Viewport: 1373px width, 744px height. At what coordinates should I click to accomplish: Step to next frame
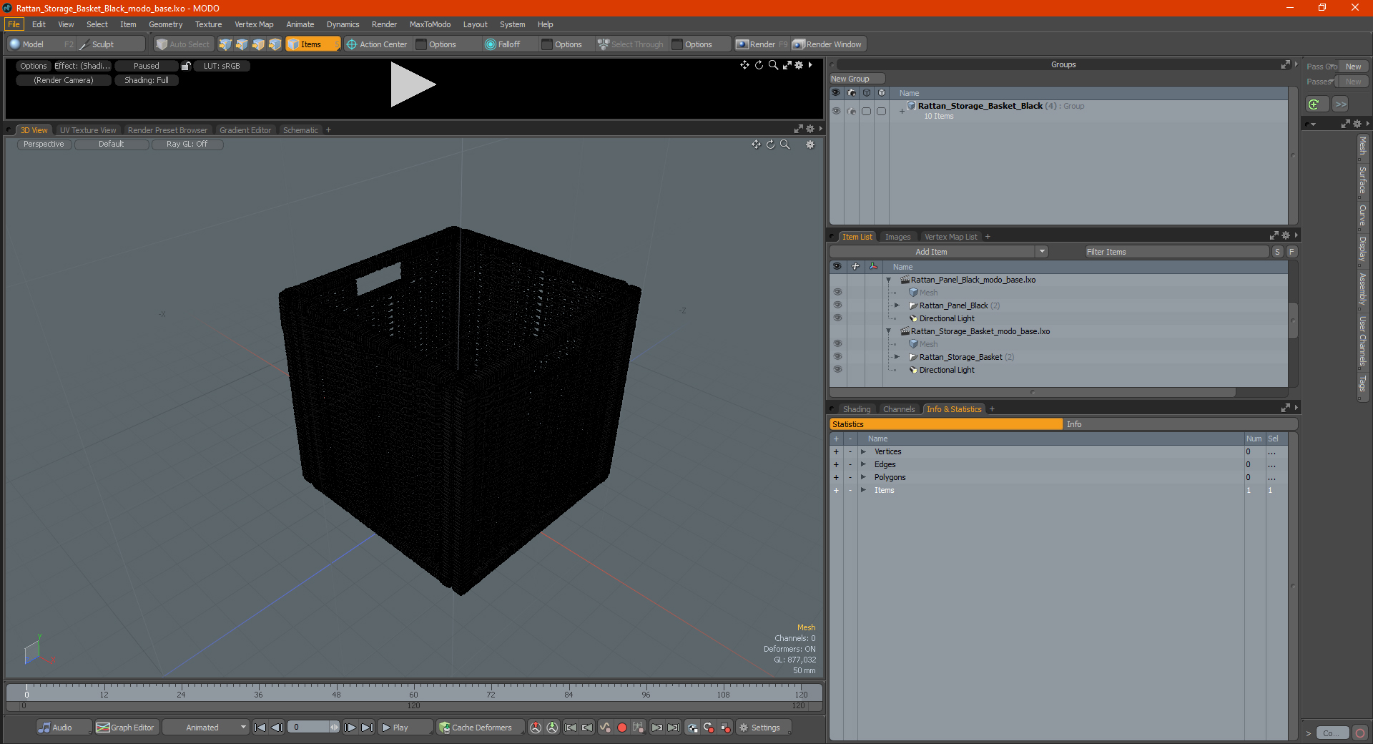(350, 728)
